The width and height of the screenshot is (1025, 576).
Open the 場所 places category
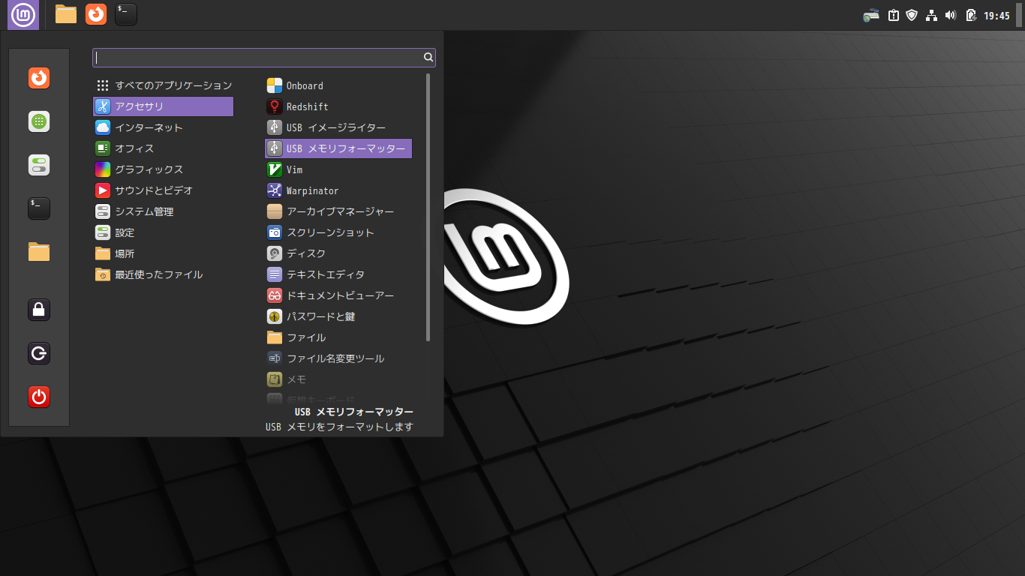pyautogui.click(x=164, y=253)
